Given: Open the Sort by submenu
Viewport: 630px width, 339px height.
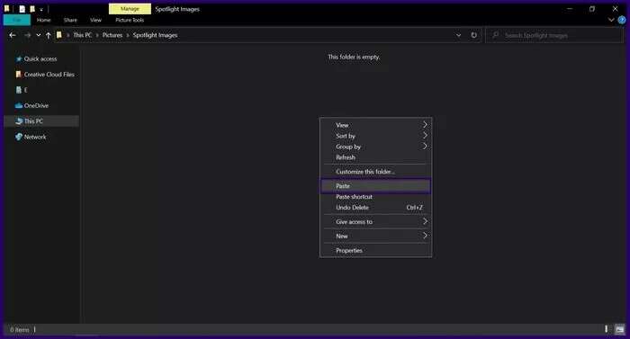Looking at the screenshot, I should [375, 136].
